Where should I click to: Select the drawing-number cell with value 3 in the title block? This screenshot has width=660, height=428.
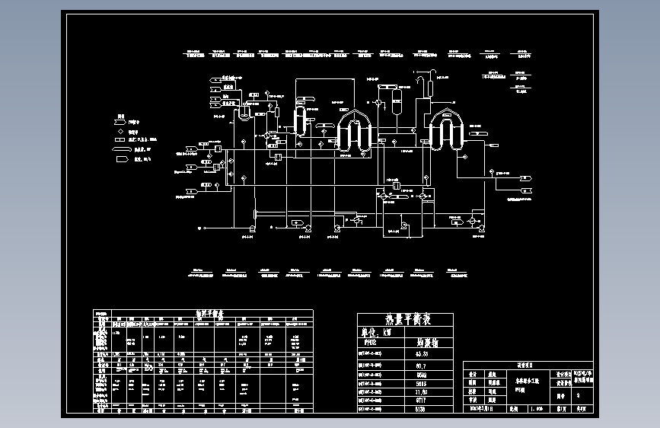(582, 396)
